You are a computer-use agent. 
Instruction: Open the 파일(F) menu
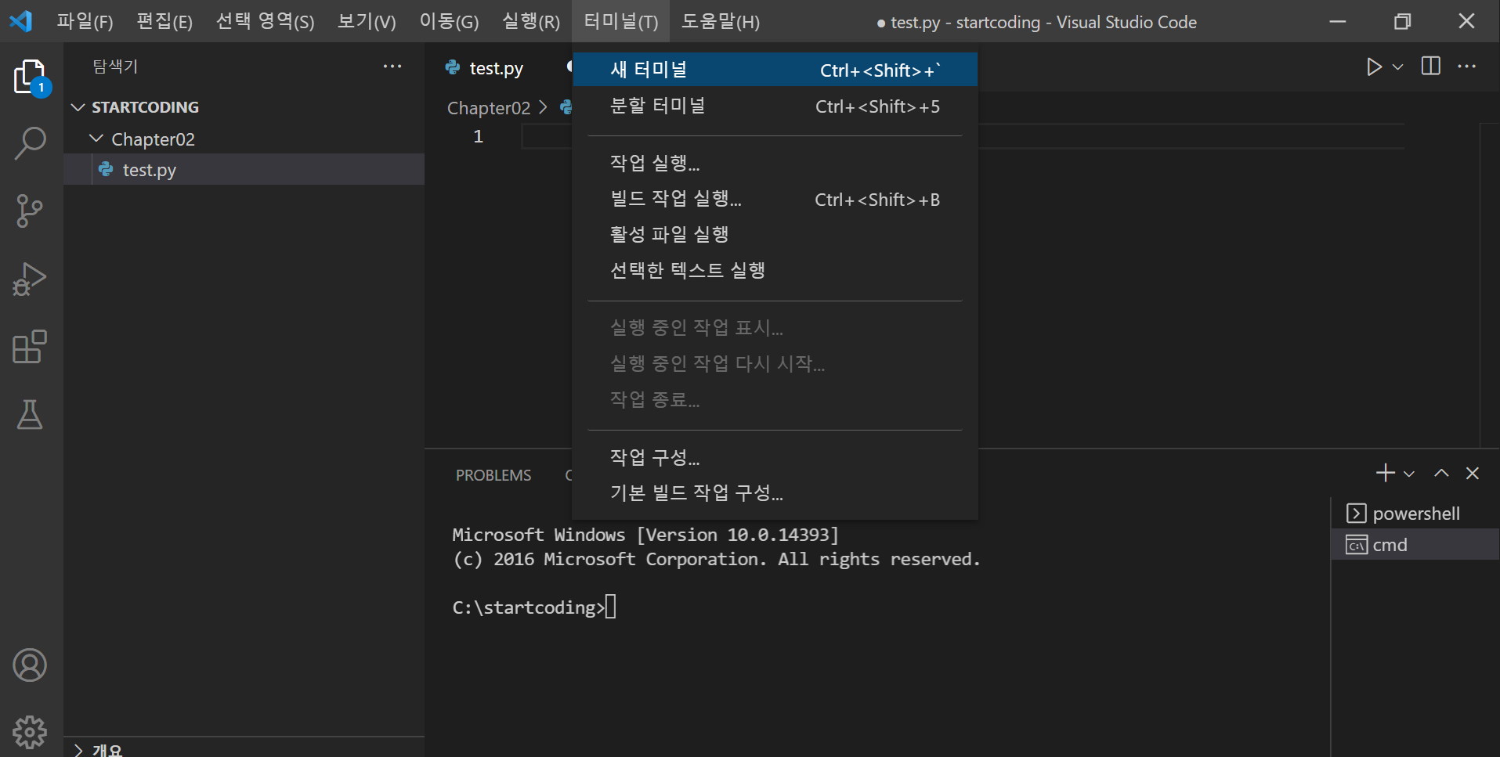(85, 21)
